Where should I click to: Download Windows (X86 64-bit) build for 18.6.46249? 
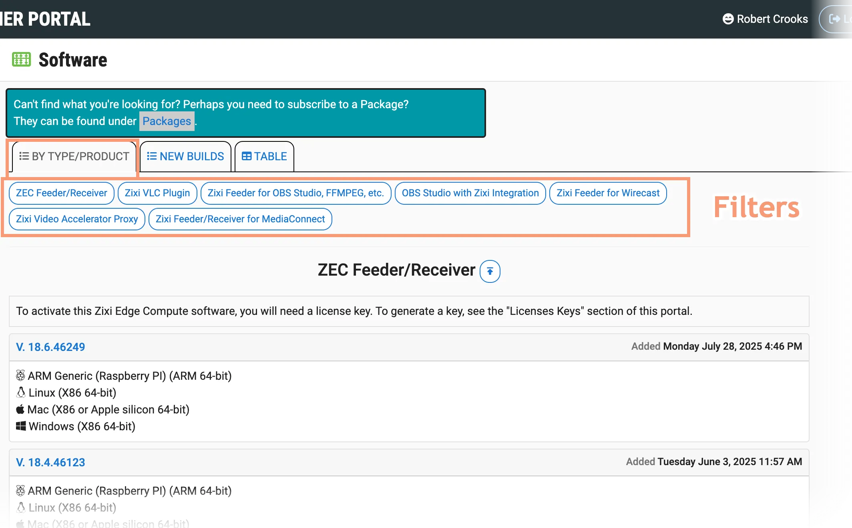[82, 426]
